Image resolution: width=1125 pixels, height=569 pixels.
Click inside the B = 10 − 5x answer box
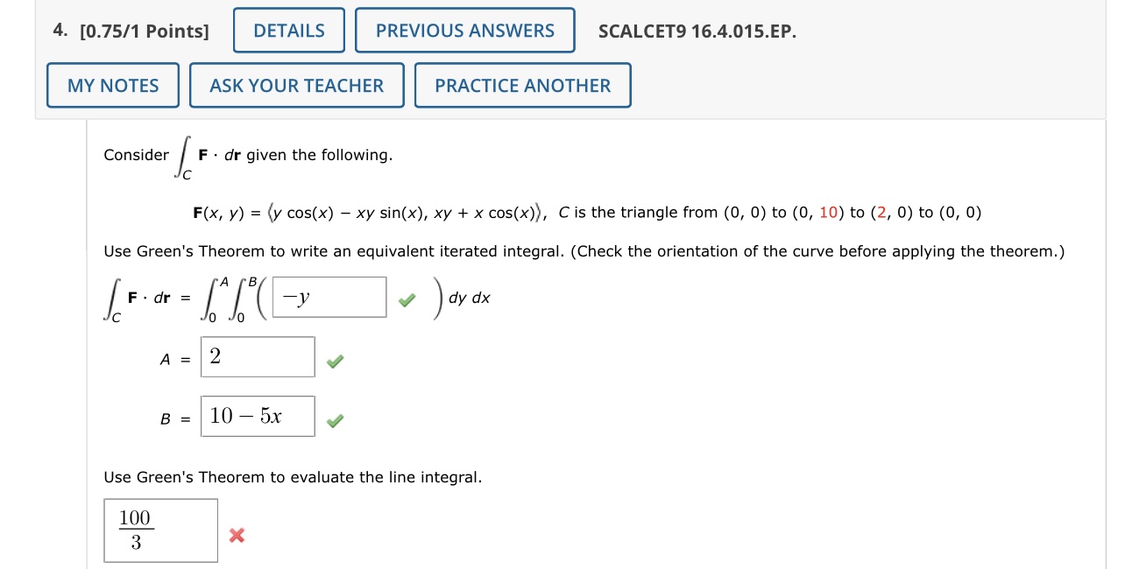258,416
